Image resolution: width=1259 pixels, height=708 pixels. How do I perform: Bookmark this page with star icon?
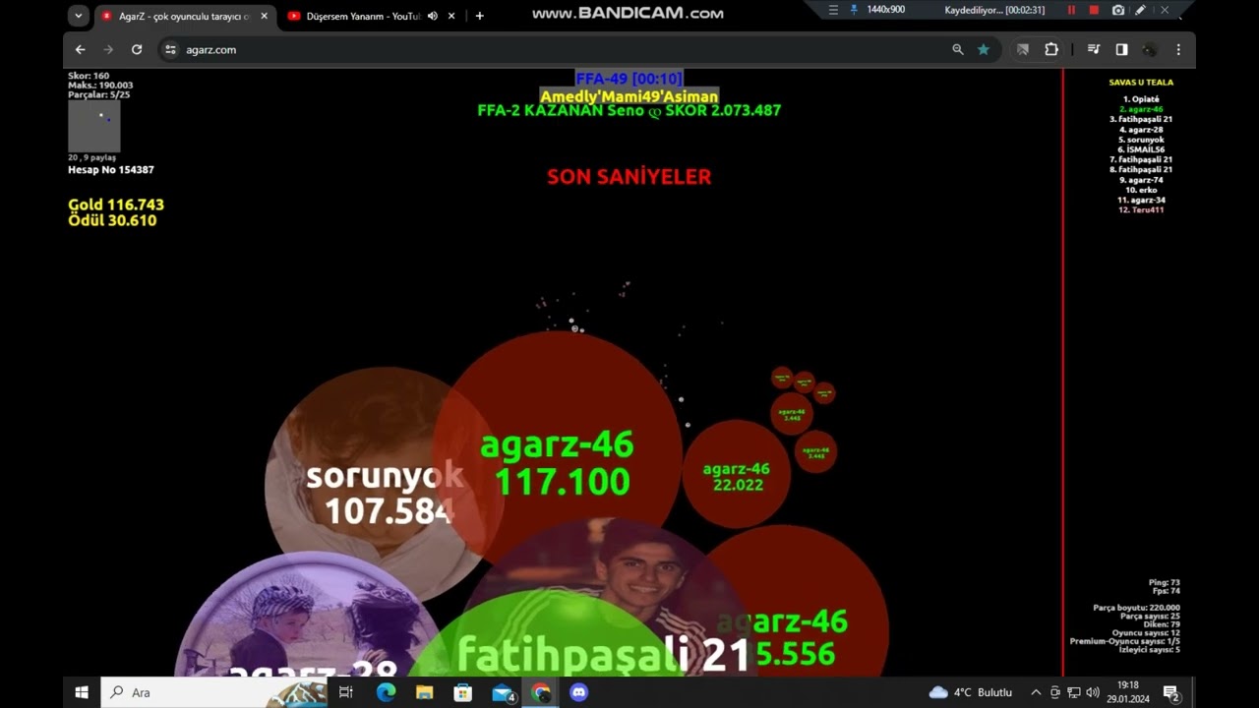[984, 49]
